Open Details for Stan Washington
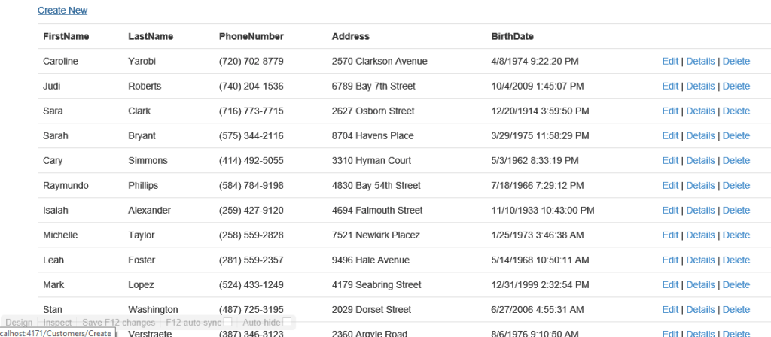771x337 pixels. [x=700, y=309]
